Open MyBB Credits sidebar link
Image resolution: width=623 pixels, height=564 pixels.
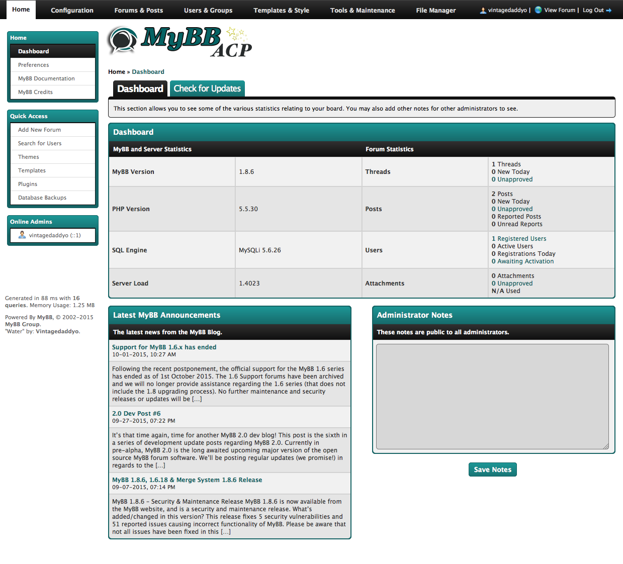tap(53, 92)
